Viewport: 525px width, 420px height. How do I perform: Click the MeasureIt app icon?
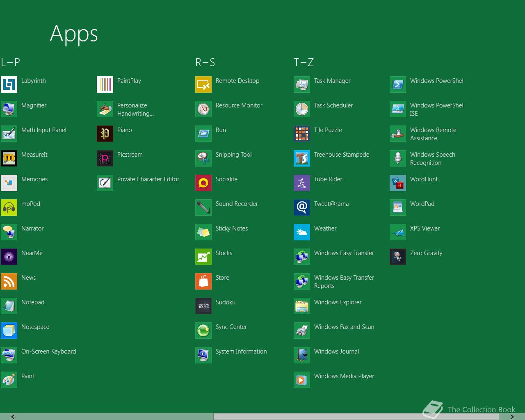coord(9,158)
